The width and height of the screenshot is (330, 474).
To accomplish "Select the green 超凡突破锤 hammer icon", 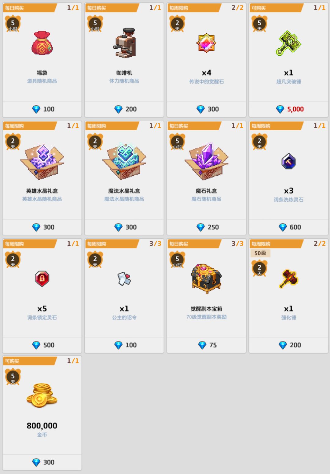I will (x=288, y=43).
